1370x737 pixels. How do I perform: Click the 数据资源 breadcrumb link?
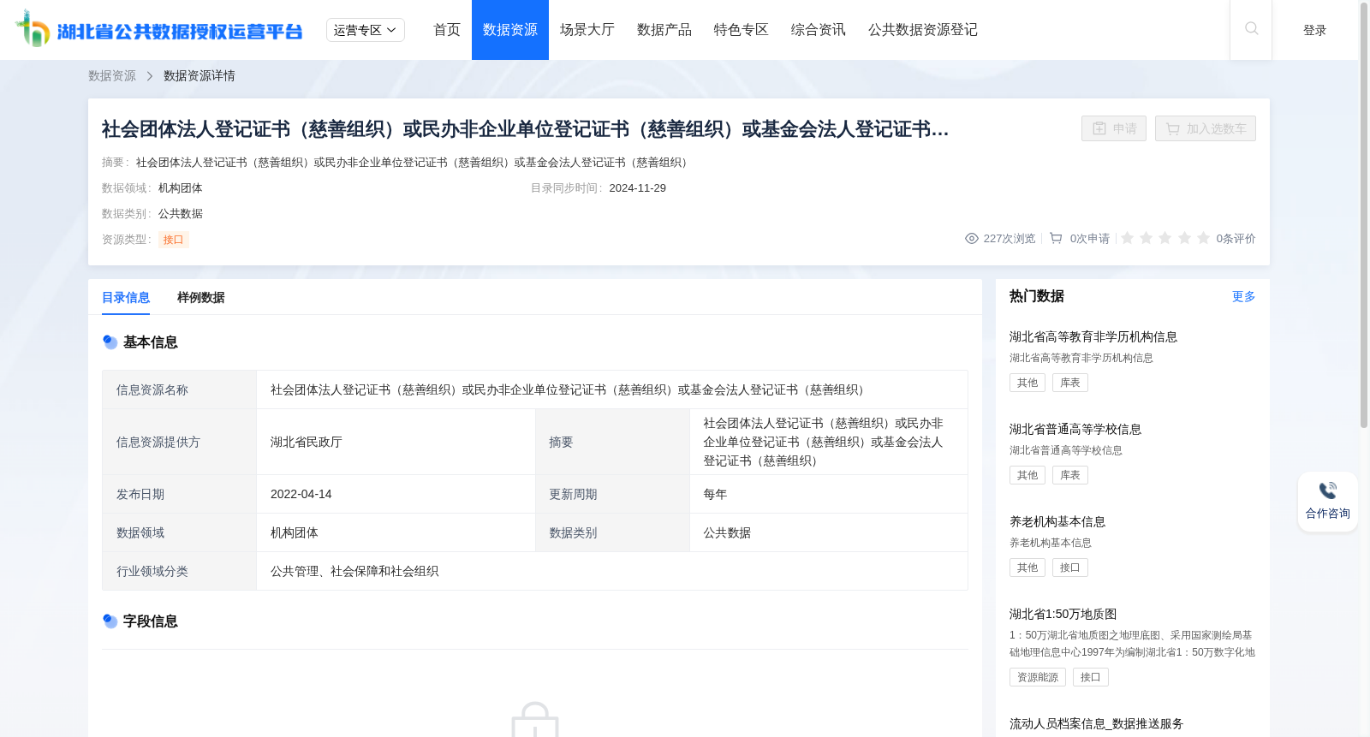[x=112, y=76]
